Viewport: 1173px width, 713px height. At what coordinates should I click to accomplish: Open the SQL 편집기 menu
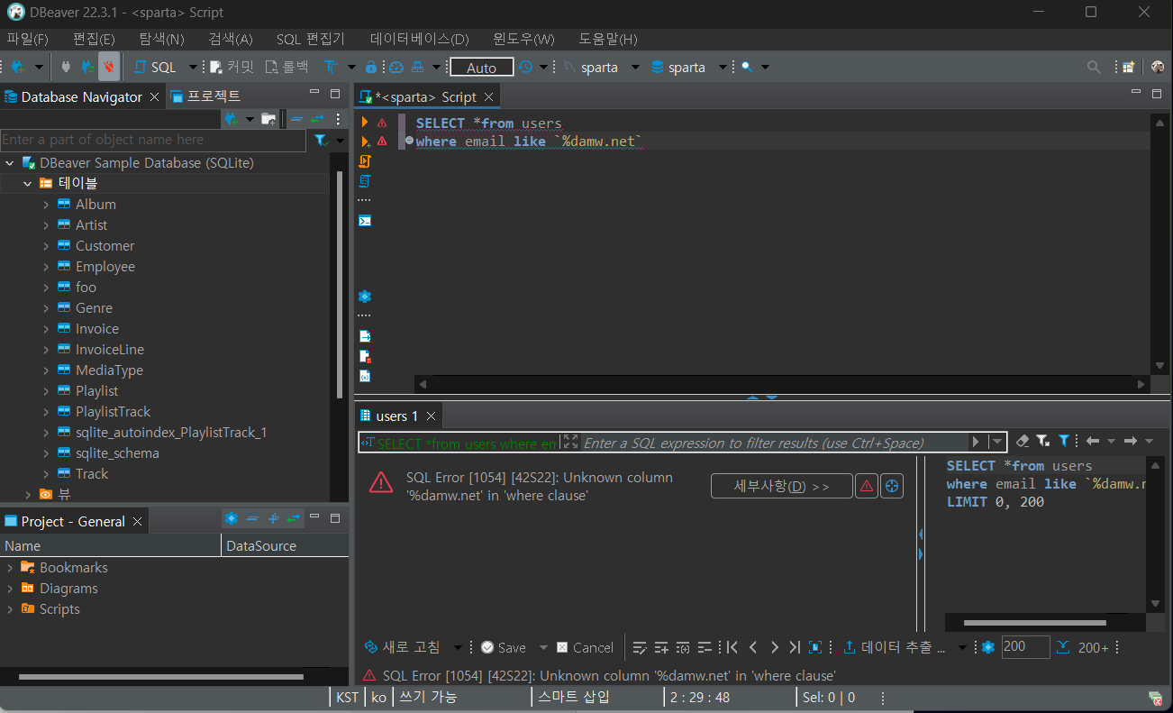click(311, 39)
